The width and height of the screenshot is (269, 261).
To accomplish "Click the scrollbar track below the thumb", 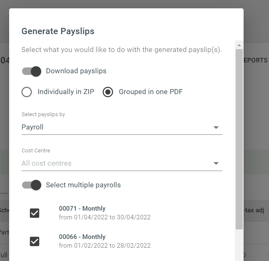I will pos(239,245).
